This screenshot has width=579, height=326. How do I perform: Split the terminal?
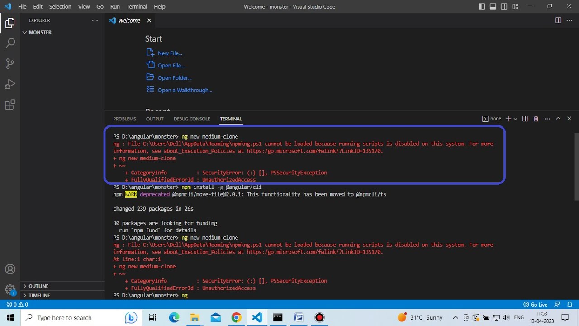point(525,119)
